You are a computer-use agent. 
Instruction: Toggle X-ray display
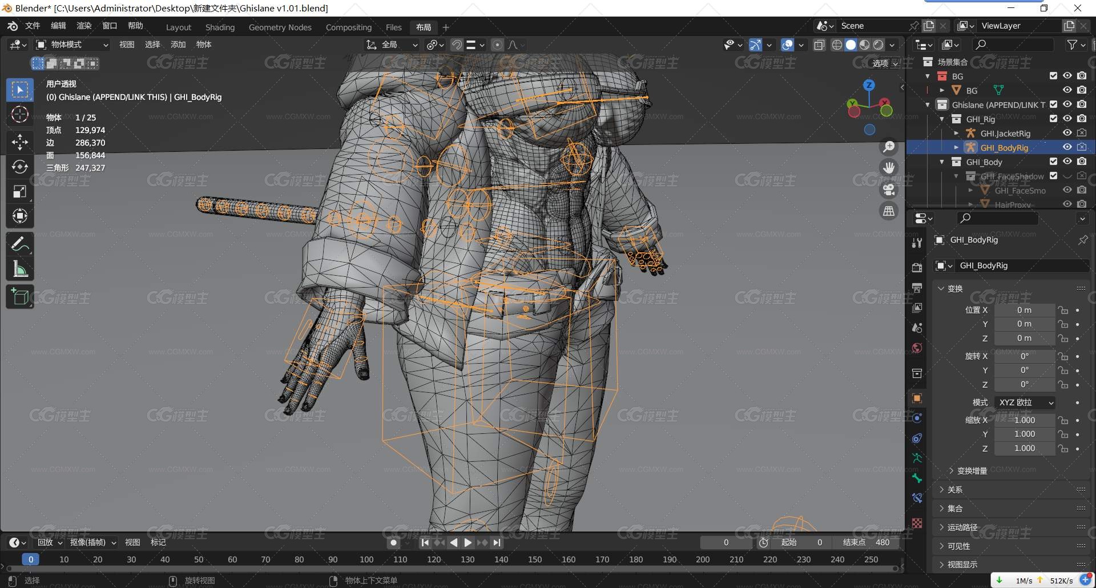coord(819,45)
